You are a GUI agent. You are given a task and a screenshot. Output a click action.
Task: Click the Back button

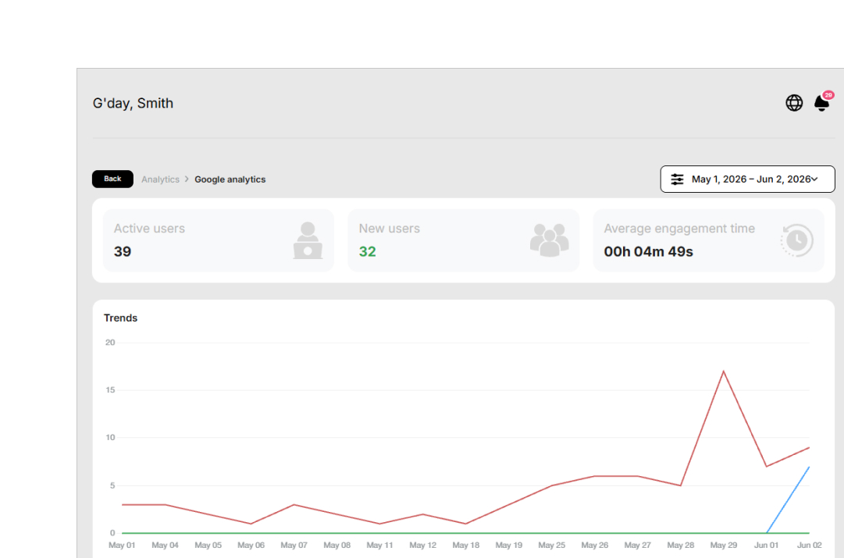click(x=112, y=179)
